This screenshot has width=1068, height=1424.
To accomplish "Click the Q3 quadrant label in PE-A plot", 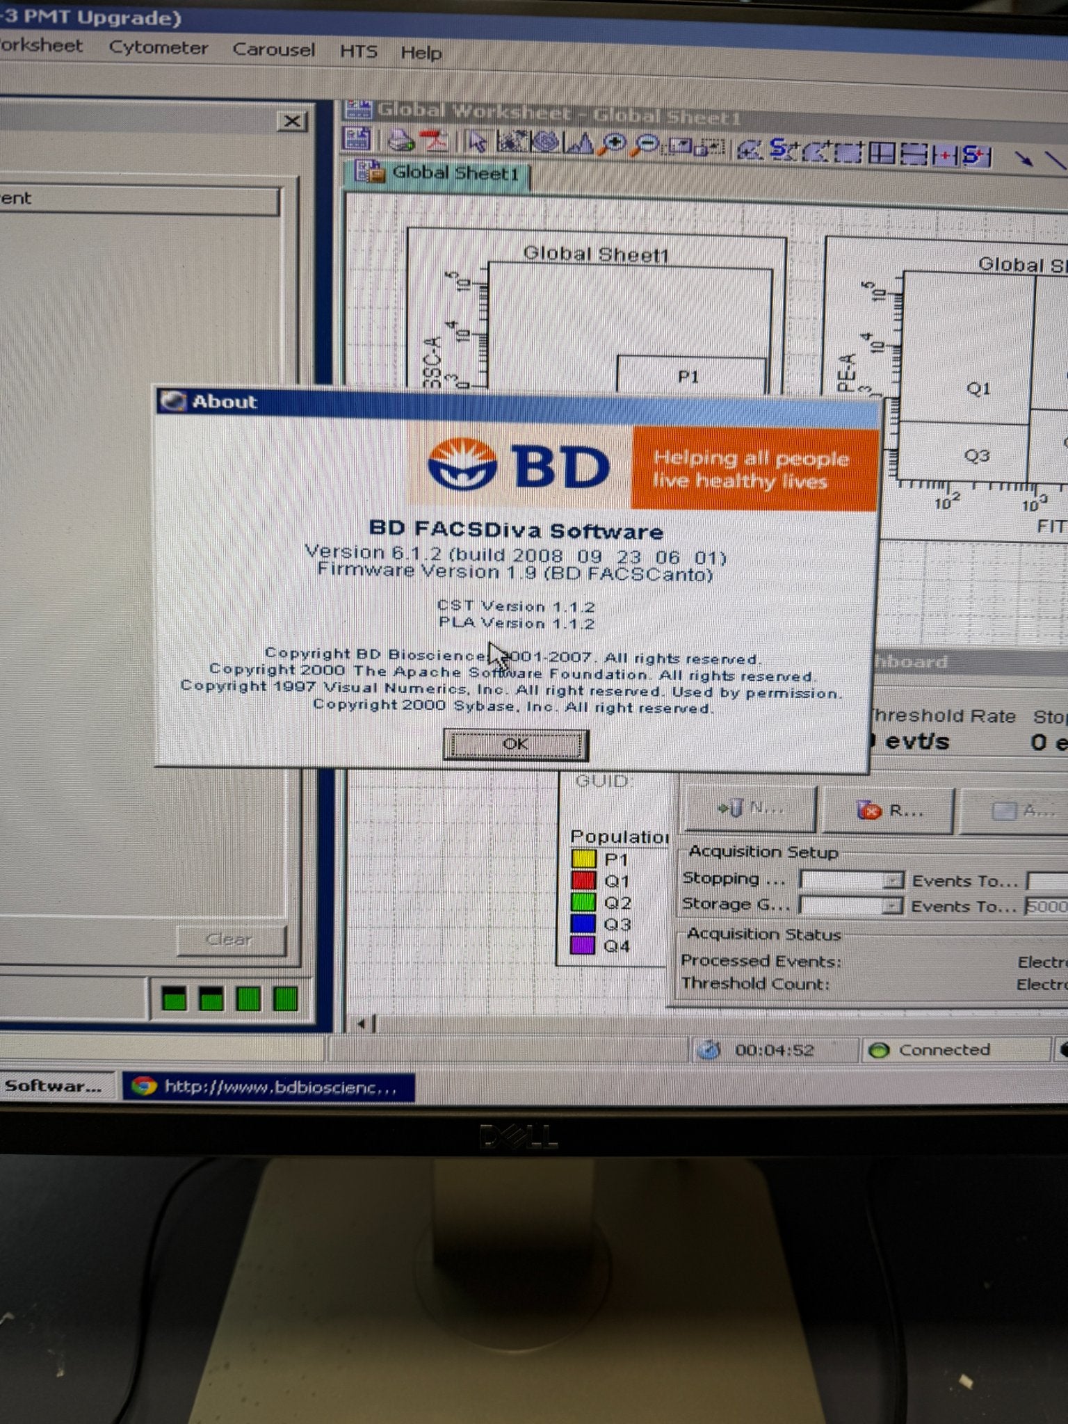I will [976, 455].
